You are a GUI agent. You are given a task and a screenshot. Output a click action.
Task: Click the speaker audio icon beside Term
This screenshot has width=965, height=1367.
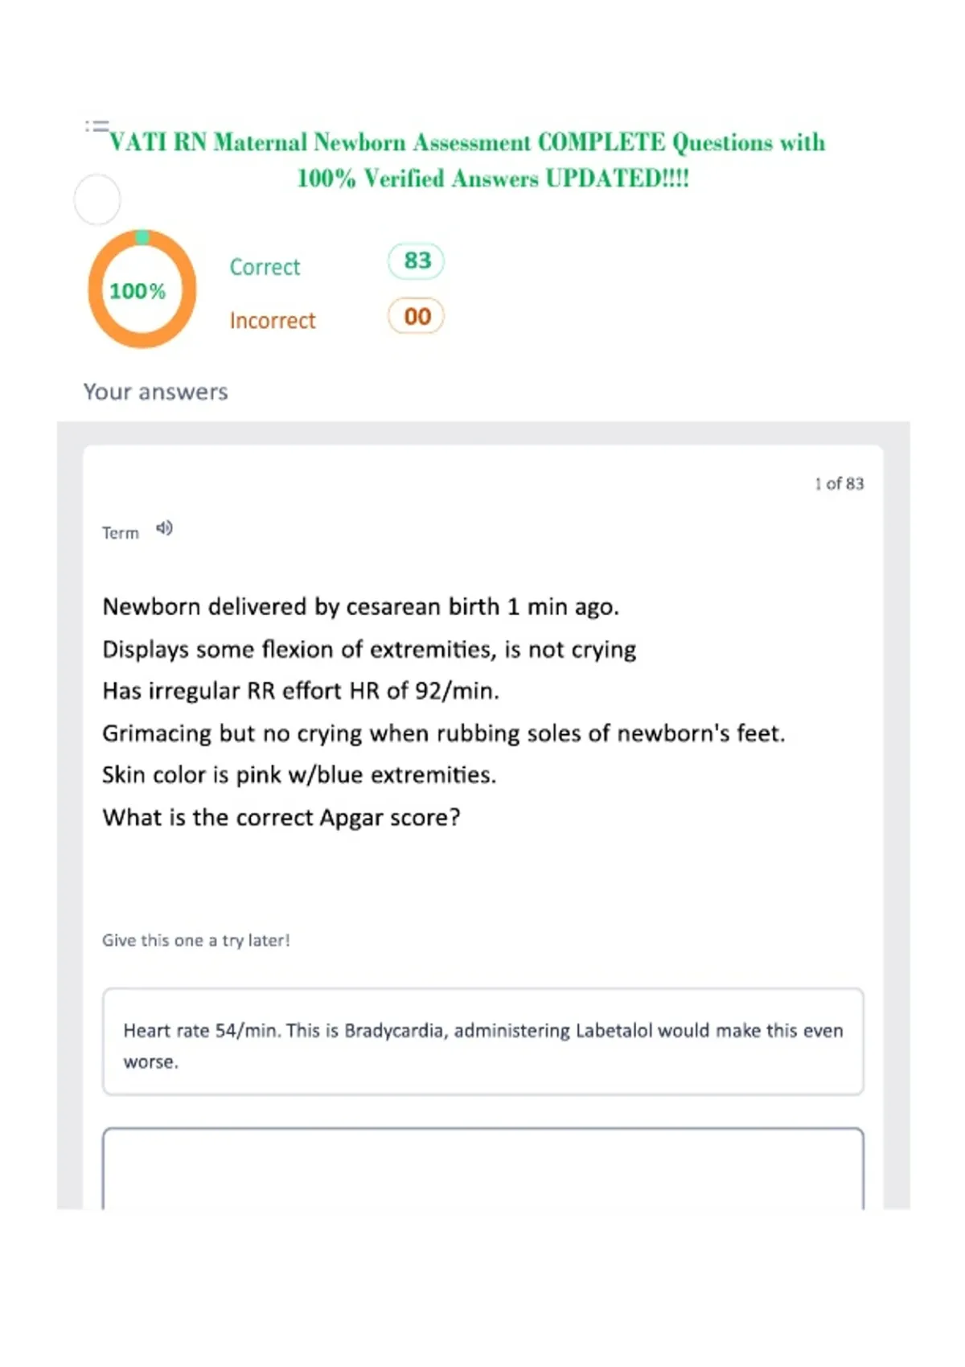[164, 528]
